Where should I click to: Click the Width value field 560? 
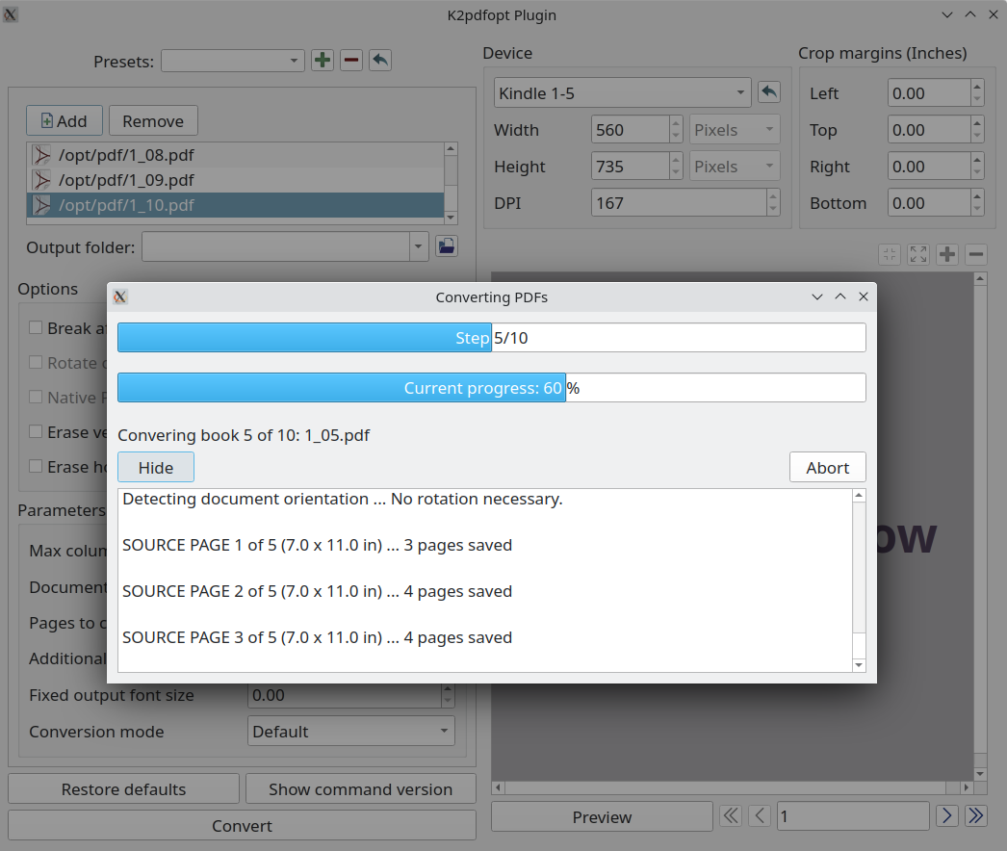coord(630,130)
